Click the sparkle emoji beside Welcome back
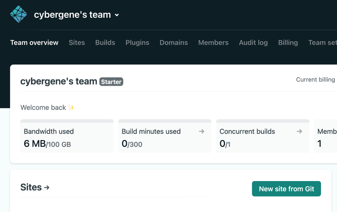The image size is (337, 212). (71, 107)
